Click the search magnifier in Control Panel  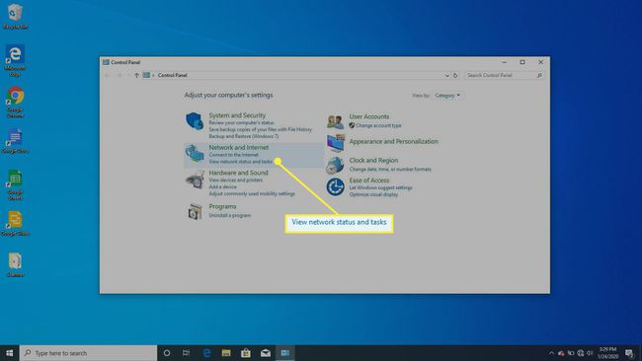tap(539, 75)
